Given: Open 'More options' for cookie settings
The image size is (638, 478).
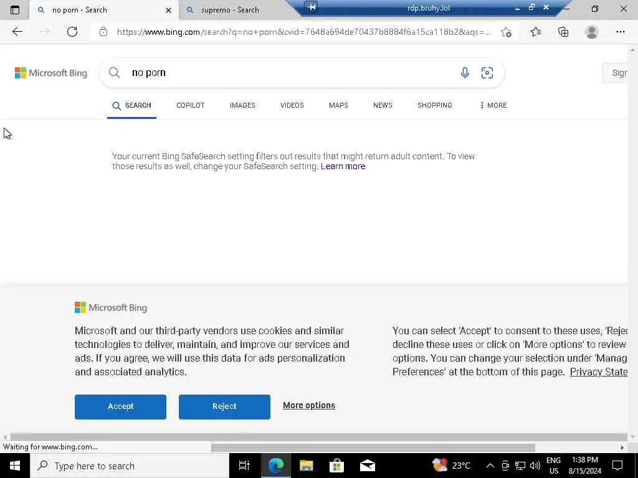Looking at the screenshot, I should (309, 405).
